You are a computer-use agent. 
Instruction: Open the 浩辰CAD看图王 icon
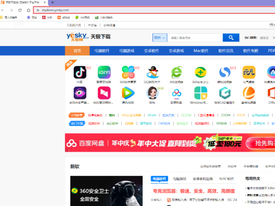225,93
